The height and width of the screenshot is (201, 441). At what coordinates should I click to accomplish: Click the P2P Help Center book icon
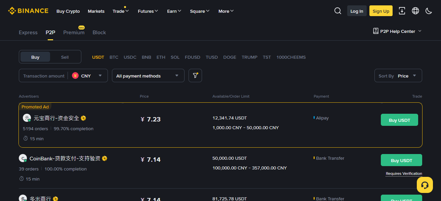point(376,31)
